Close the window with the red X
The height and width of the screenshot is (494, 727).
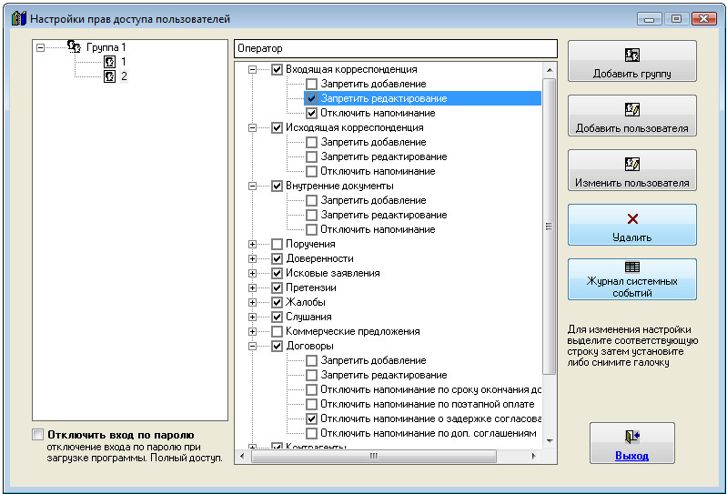(704, 19)
